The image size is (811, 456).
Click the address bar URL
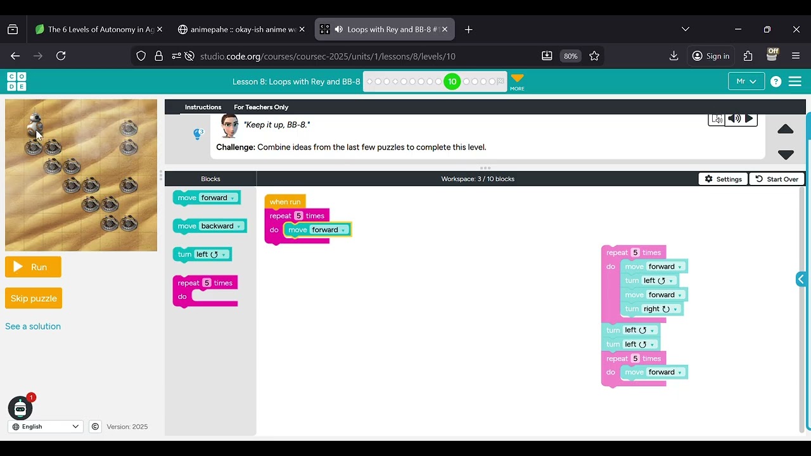(328, 56)
